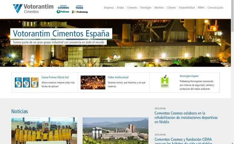Click the Hormigón Expert heading link
The image size is (234, 144).
189,76
